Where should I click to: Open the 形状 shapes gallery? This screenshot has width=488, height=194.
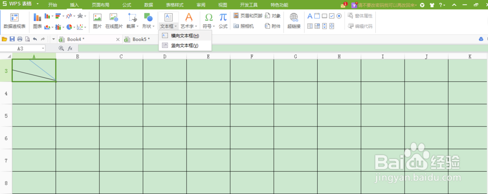pos(148,21)
